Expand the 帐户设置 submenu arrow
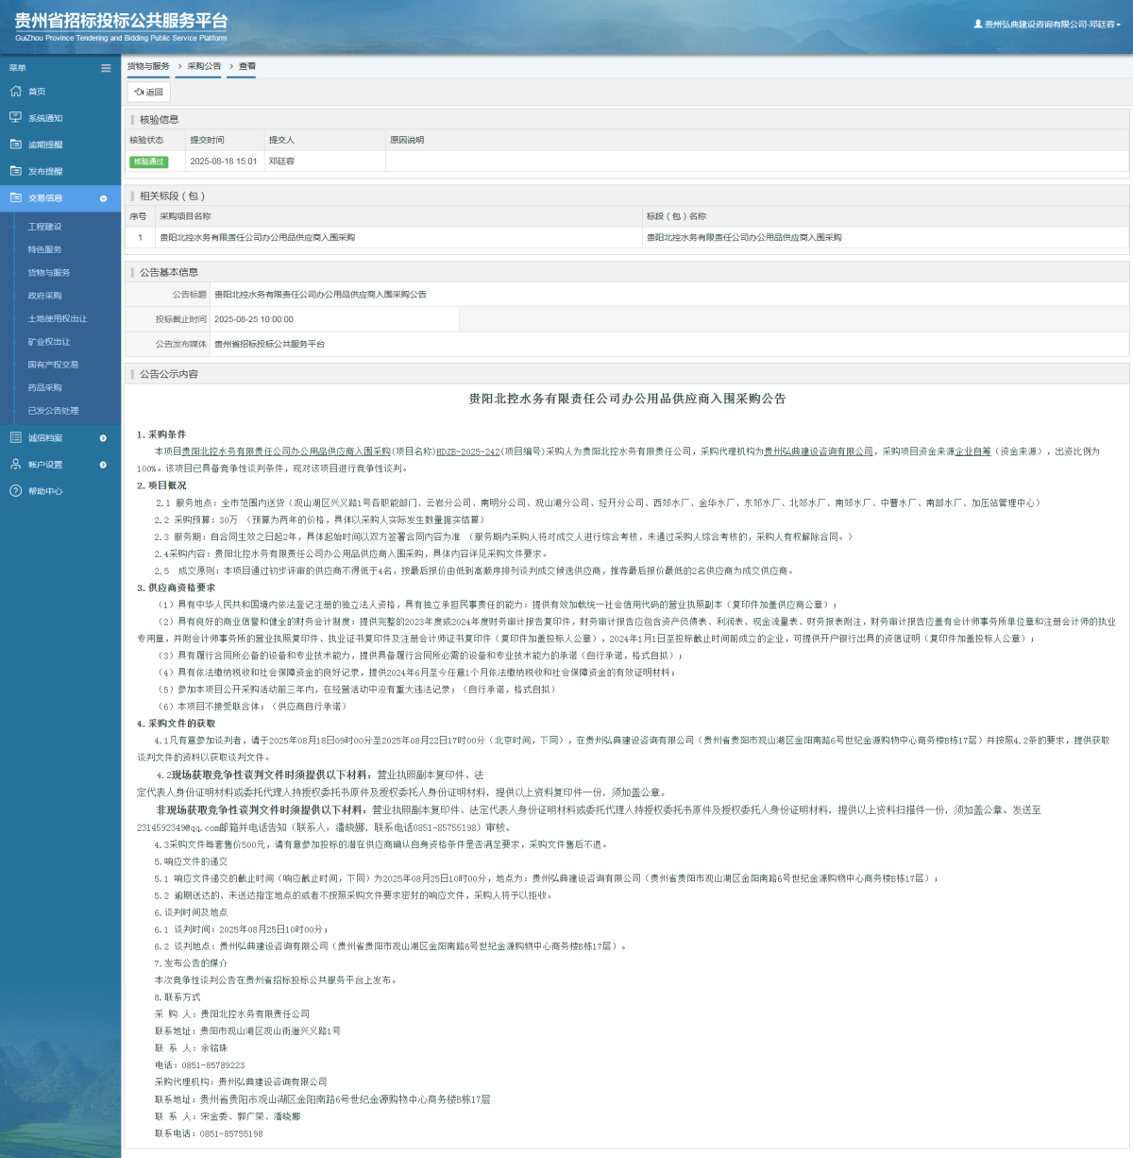Image resolution: width=1133 pixels, height=1158 pixels. [103, 465]
